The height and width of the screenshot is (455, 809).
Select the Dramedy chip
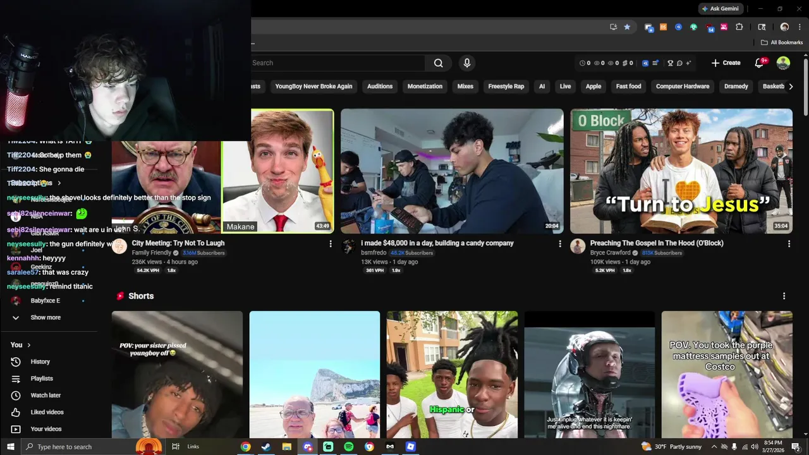pos(736,86)
